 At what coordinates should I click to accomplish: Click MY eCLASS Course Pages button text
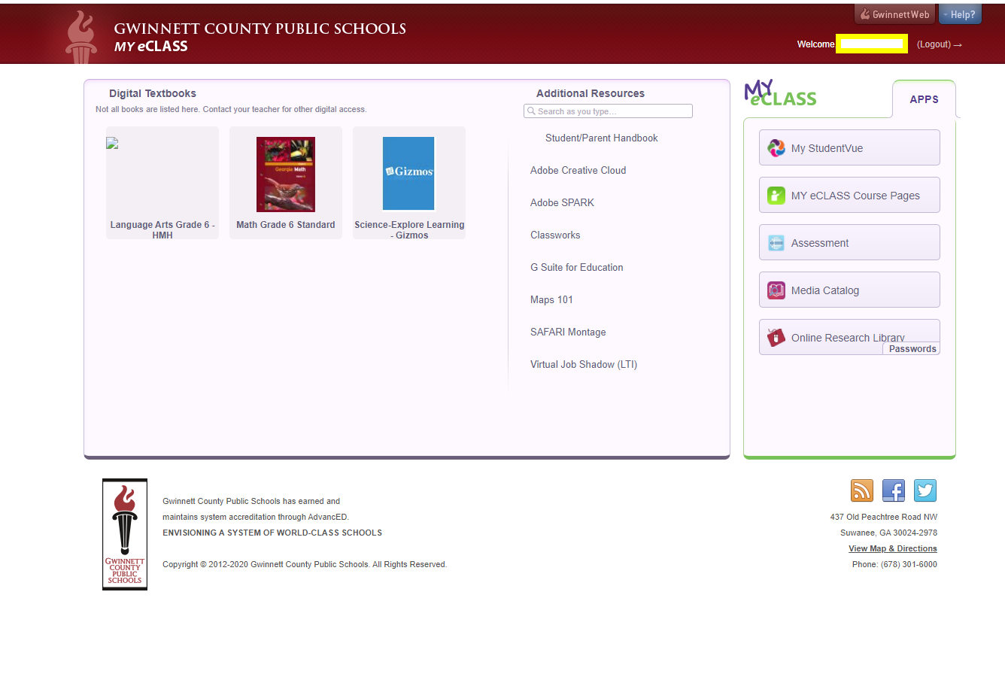point(855,196)
